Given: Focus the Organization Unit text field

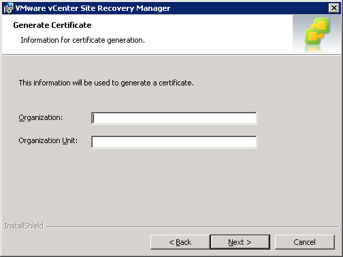Looking at the screenshot, I should [x=174, y=142].
